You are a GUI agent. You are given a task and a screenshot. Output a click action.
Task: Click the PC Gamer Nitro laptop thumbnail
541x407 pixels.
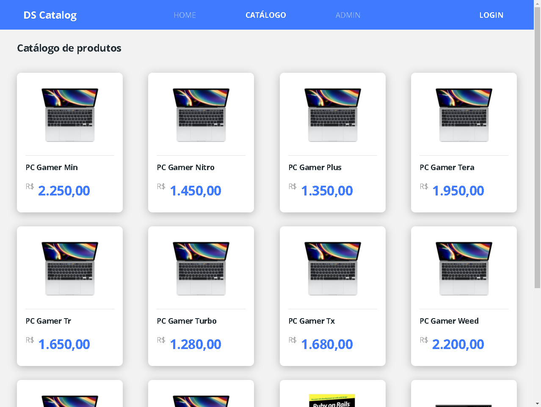tap(201, 114)
